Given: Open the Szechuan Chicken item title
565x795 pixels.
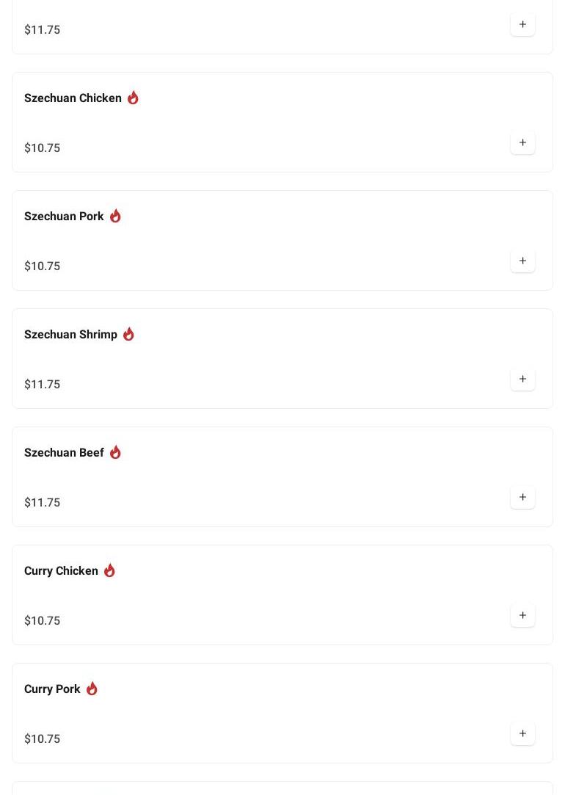Looking at the screenshot, I should [x=73, y=98].
